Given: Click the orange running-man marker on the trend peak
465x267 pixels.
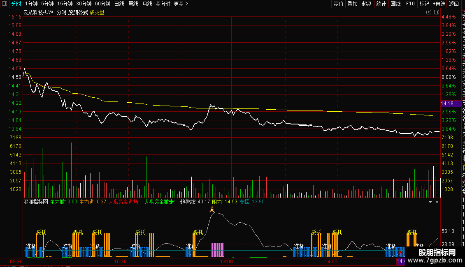Looking at the screenshot, I should coord(212,210).
